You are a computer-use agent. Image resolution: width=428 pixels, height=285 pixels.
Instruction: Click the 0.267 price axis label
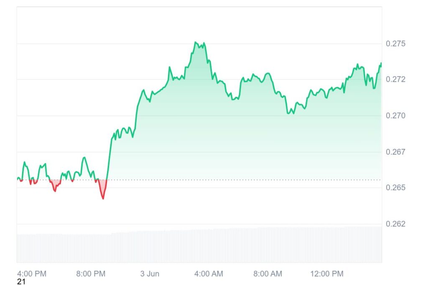click(395, 151)
